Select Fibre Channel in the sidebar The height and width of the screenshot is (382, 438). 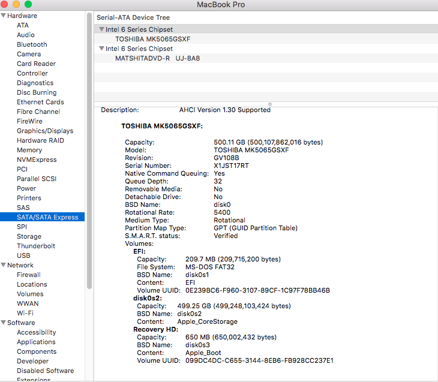coord(38,112)
